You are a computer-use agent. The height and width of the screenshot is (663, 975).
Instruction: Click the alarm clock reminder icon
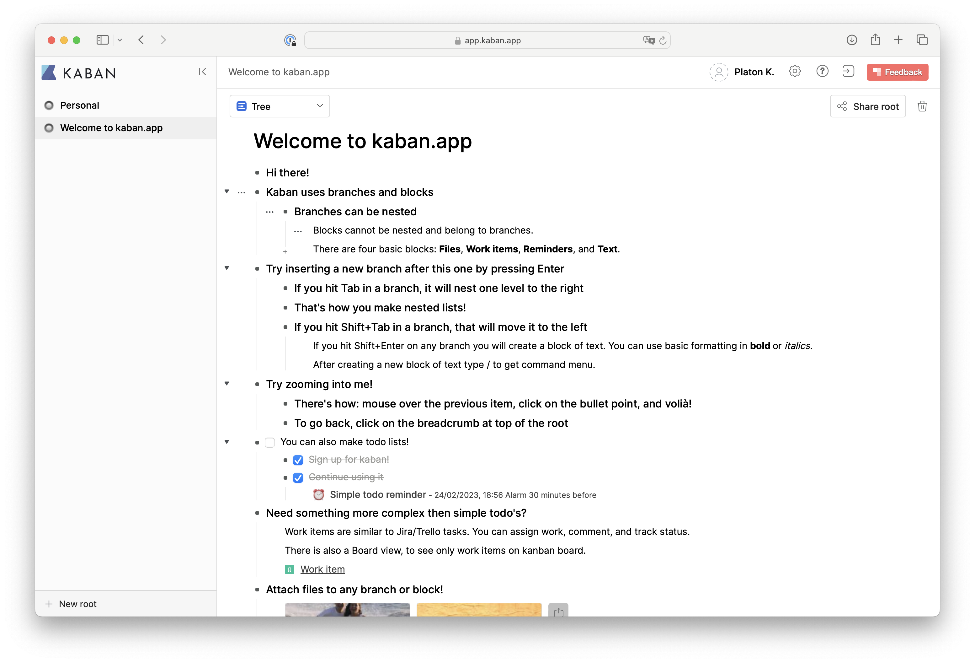click(x=318, y=495)
